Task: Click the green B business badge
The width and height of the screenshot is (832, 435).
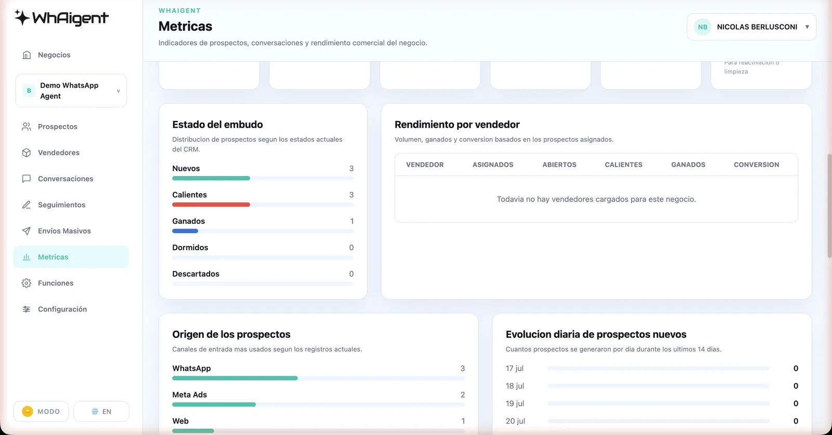Action: pos(29,90)
